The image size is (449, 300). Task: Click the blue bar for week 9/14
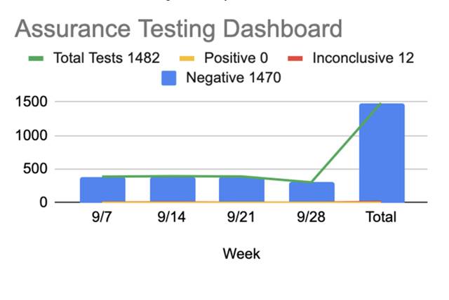pos(172,190)
